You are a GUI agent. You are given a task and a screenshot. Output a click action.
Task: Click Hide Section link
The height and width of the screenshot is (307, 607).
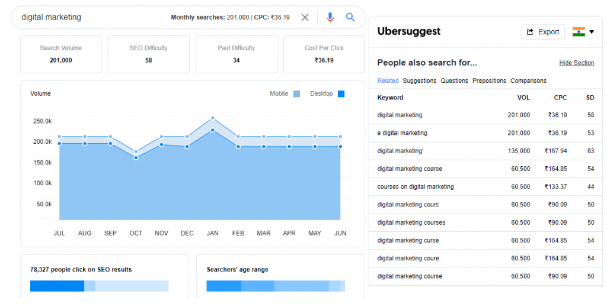[x=576, y=63]
